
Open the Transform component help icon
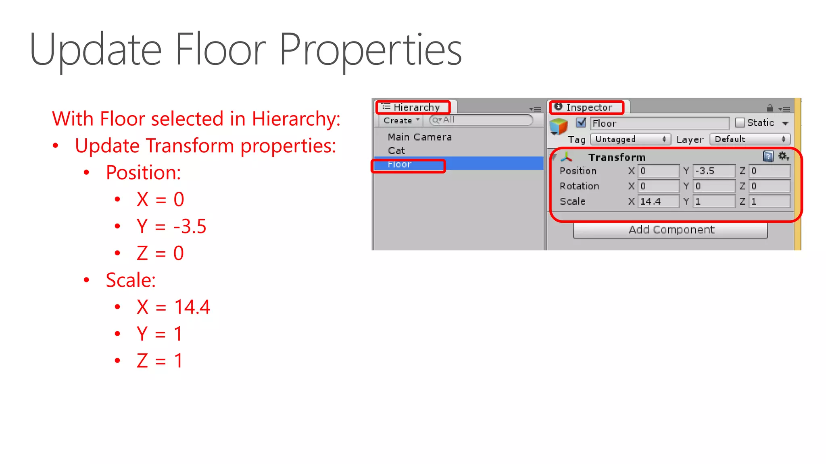(768, 156)
